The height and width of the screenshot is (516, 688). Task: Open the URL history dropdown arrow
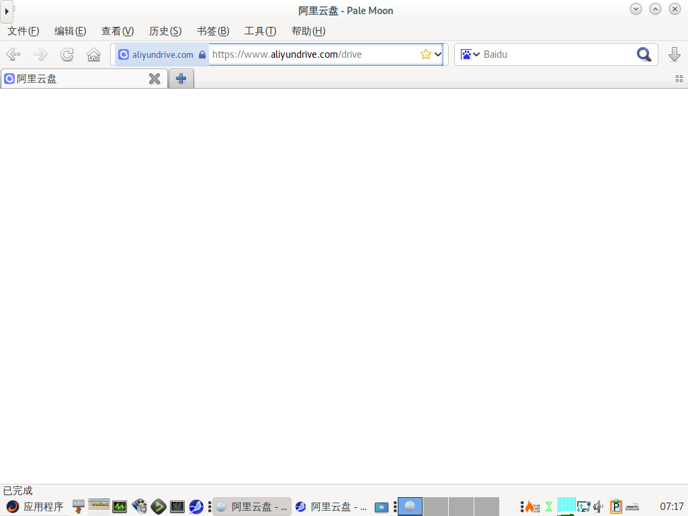[438, 54]
